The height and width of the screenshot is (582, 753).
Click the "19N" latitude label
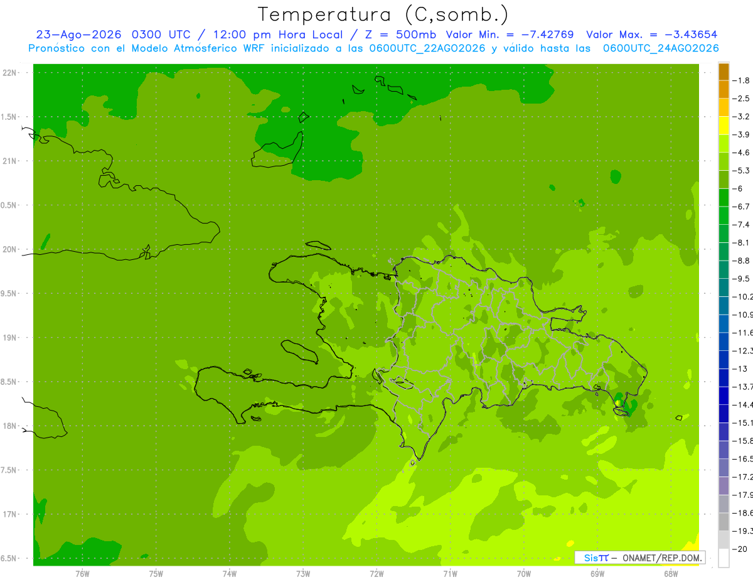pos(11,338)
